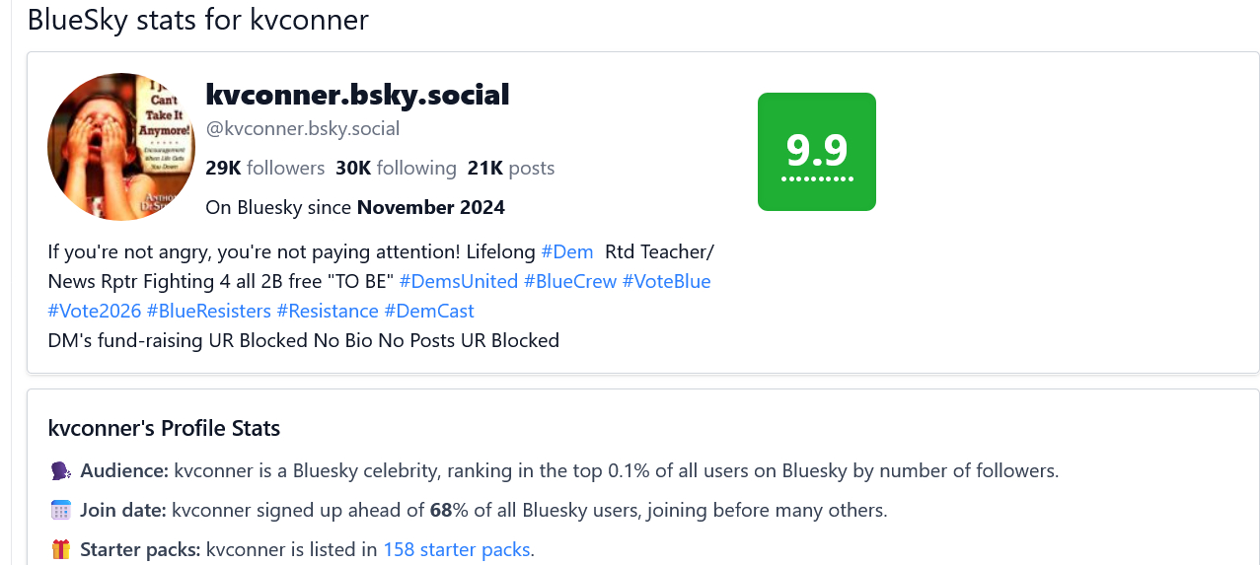
Task: Click the green 9.9 score badge
Action: [x=816, y=152]
